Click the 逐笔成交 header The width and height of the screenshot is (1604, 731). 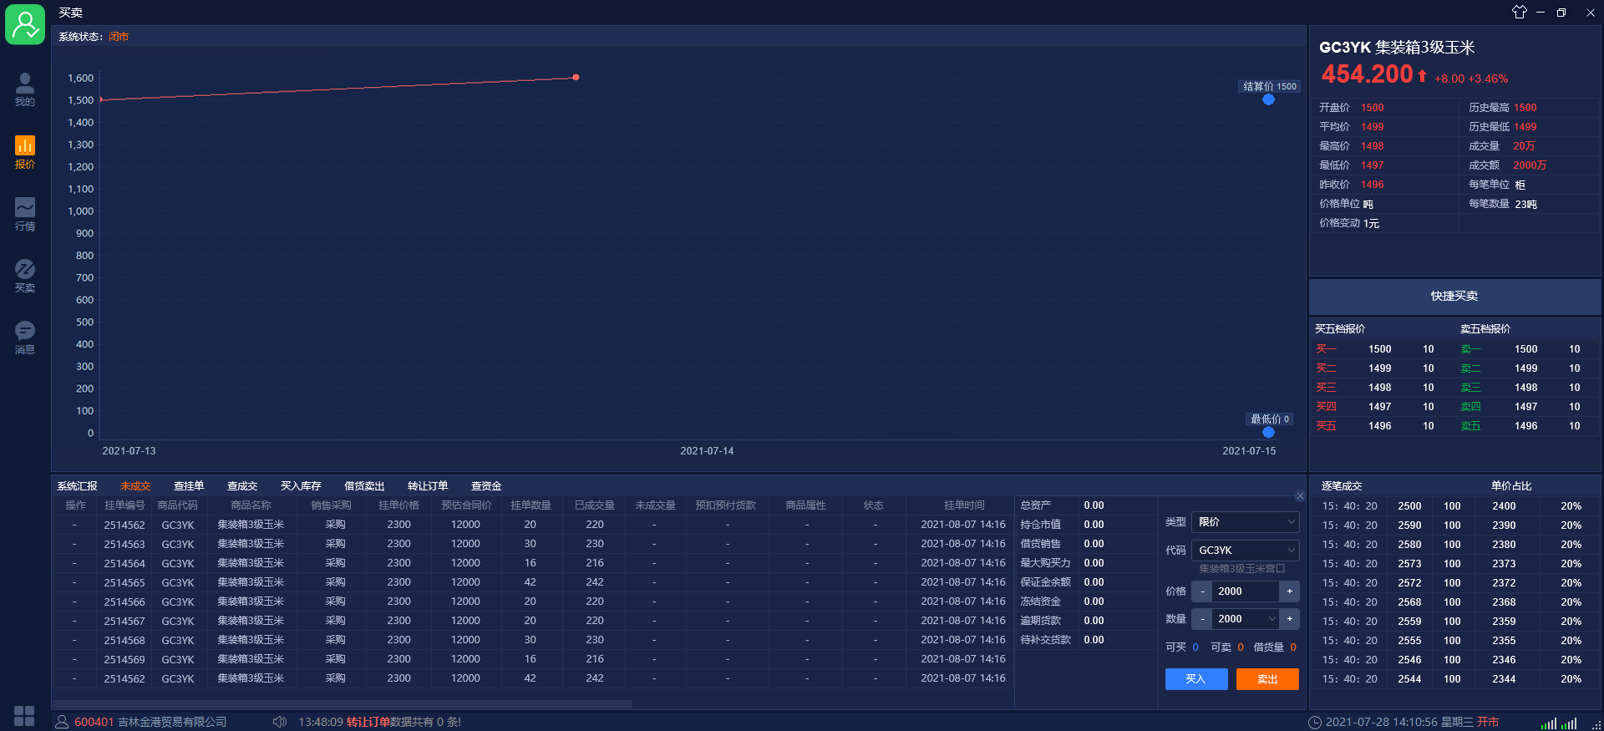(x=1342, y=486)
